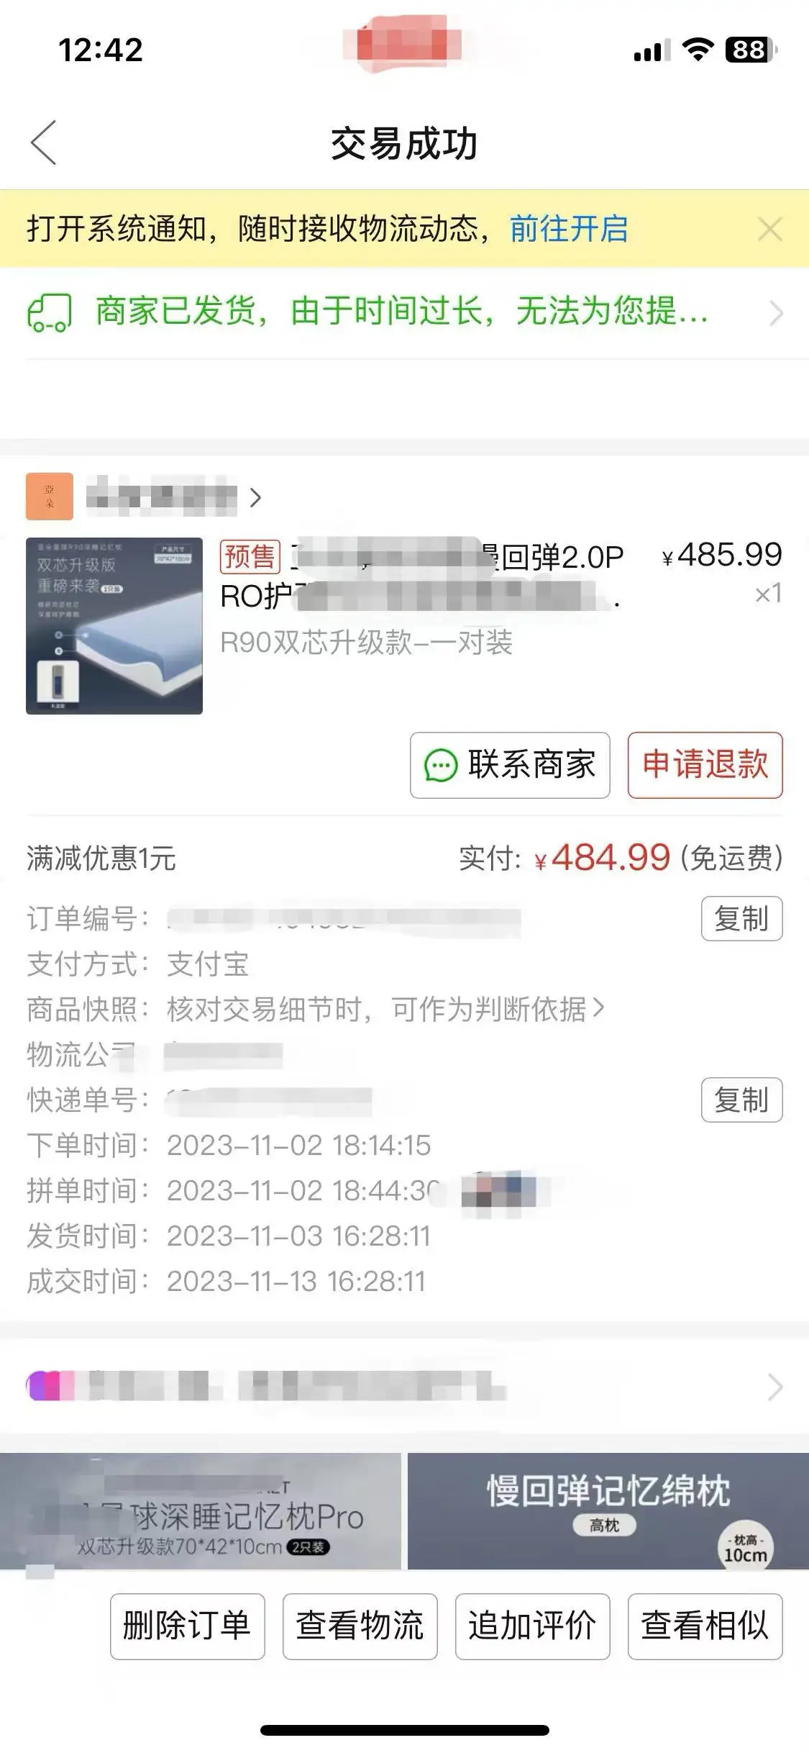Open shop page via chevron beside shop name

pos(255,497)
